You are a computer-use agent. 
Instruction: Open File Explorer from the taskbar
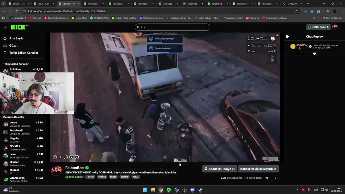click(153, 190)
